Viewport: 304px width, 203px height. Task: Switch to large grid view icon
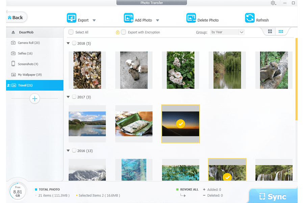click(270, 31)
